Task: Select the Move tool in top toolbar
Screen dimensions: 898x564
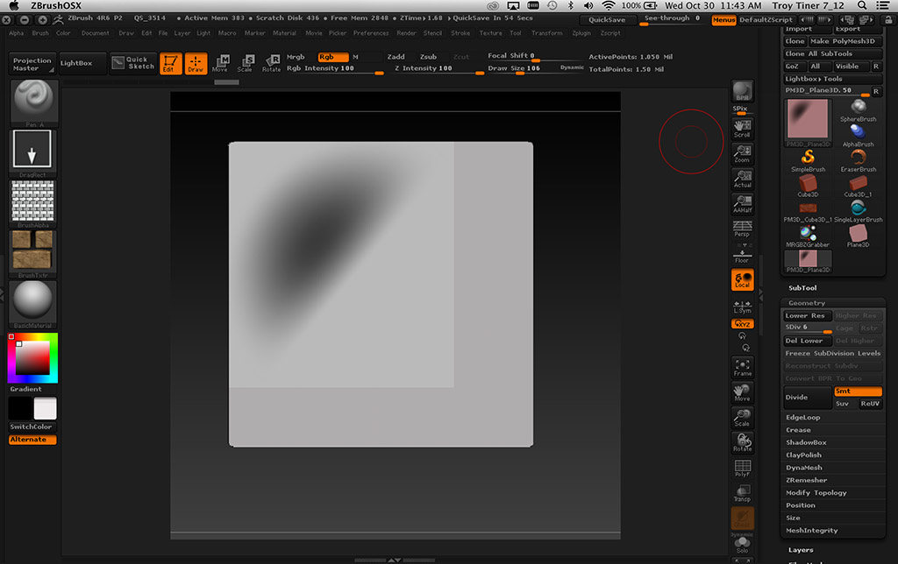Action: tap(220, 62)
